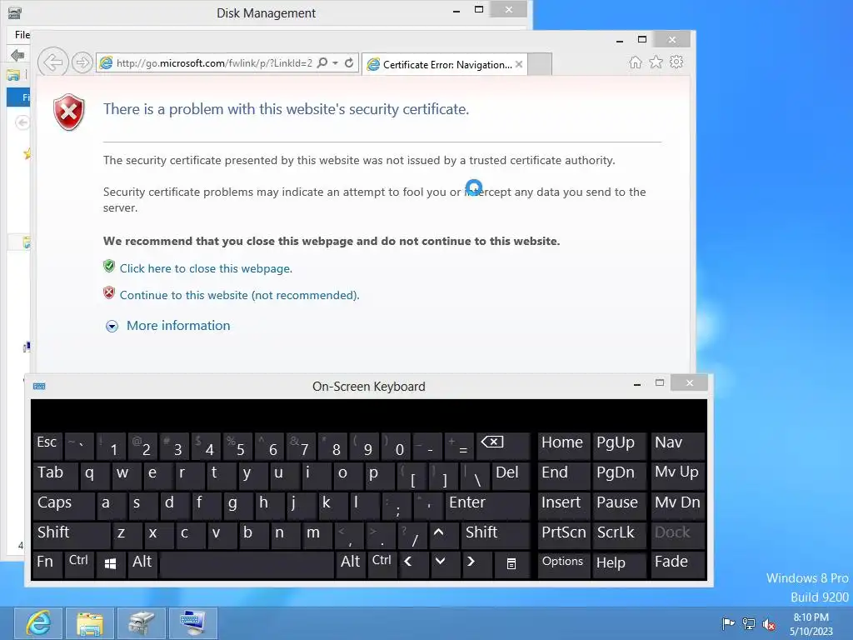853x640 pixels.
Task: Open the File menu in Disk Management
Action: (x=22, y=35)
